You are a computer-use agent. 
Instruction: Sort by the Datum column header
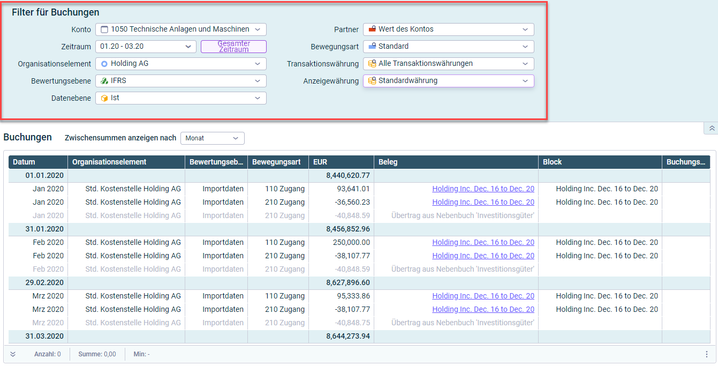point(38,162)
